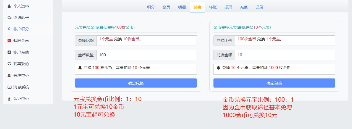Switch to the 充值 tab
Screen dimensions: 352x129
click(x=244, y=7)
